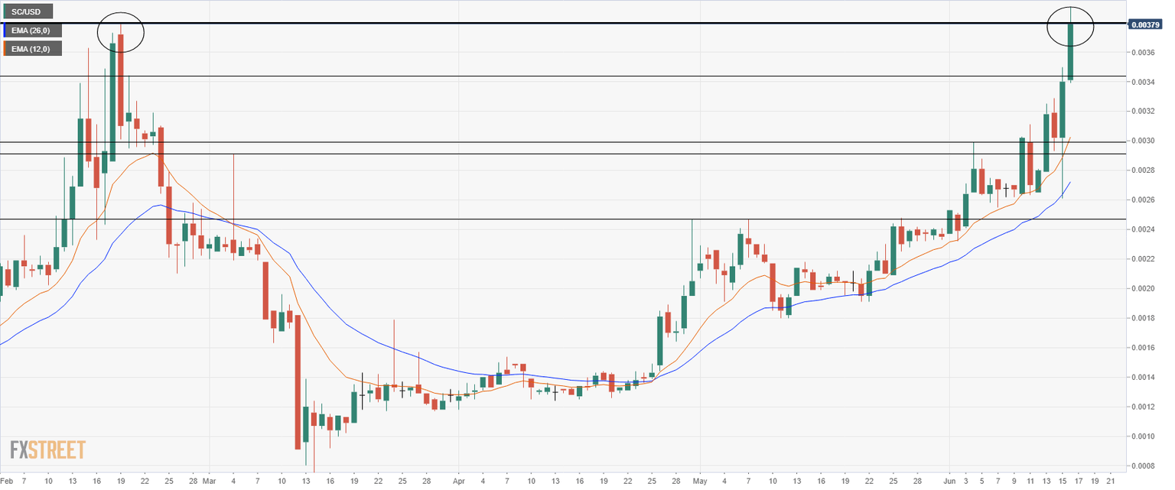
Task: Click the date label 21 on time axis
Action: tap(1111, 482)
